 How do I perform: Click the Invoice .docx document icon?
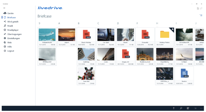[x=184, y=73]
